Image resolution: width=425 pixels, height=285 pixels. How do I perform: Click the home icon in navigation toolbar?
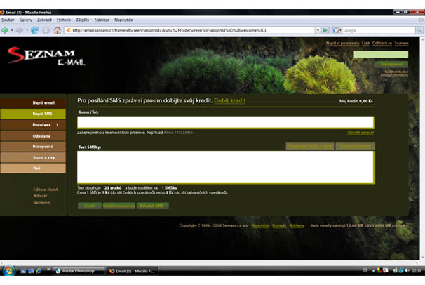tap(57, 30)
